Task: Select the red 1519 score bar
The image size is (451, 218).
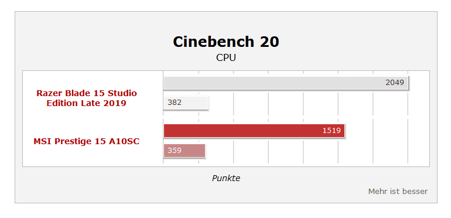Action: tap(254, 131)
